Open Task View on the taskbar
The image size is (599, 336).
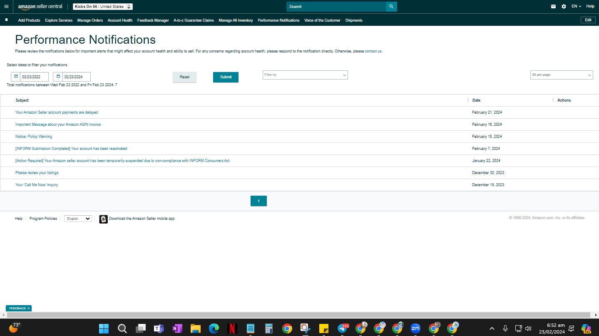(141, 329)
